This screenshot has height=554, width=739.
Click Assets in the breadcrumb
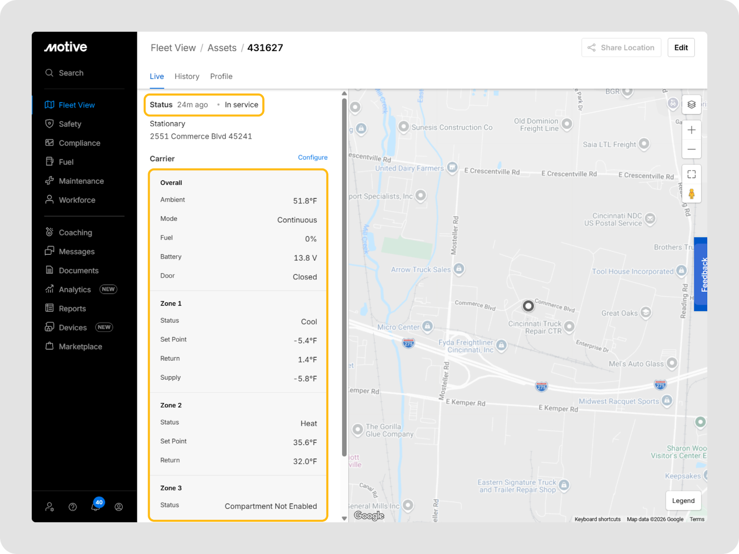click(222, 48)
